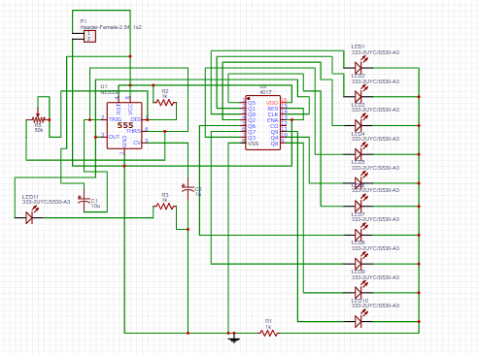478x354 pixels.
Task: Click the LED1 designator text
Action: point(358,47)
